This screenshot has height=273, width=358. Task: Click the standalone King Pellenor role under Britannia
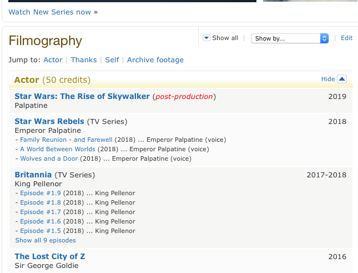click(x=38, y=184)
